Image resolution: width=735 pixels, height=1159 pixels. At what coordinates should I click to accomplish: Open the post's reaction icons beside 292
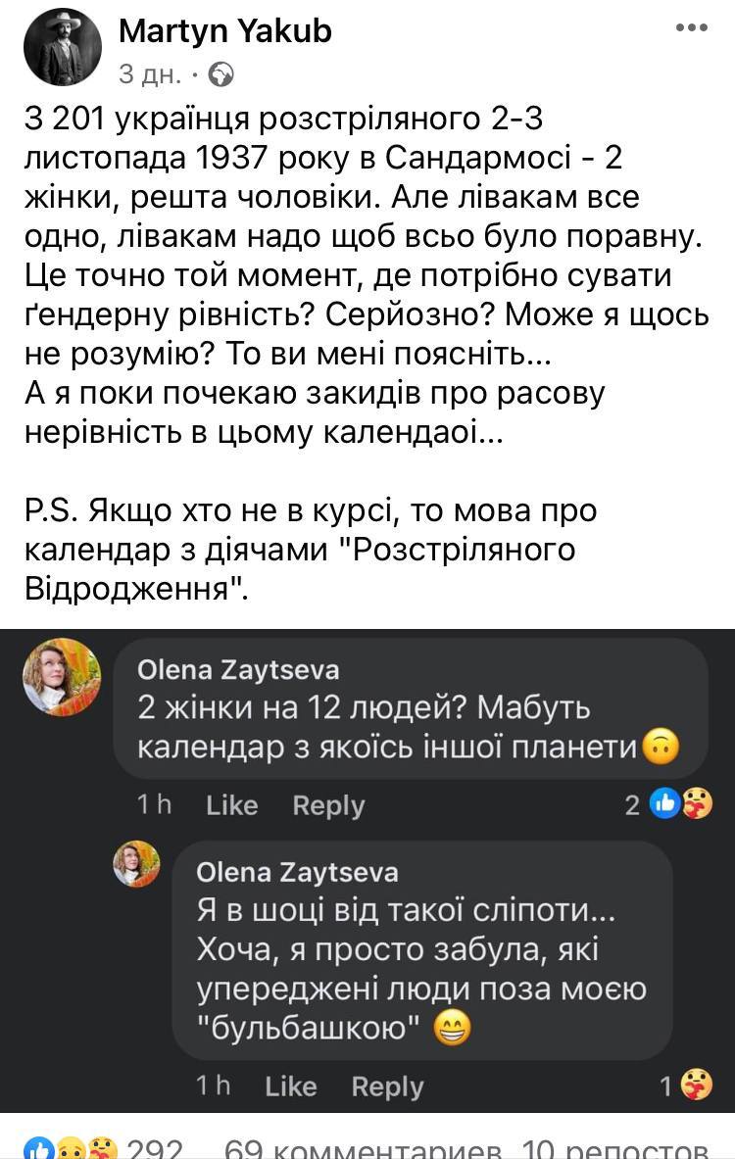tap(69, 1148)
